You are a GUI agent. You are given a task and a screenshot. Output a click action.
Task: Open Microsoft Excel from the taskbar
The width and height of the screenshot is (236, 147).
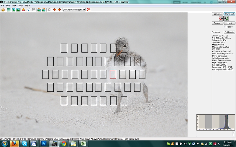[83, 144]
